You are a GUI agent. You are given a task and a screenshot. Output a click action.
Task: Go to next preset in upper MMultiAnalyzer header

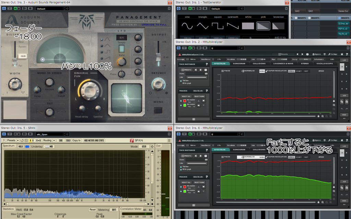coord(302,54)
